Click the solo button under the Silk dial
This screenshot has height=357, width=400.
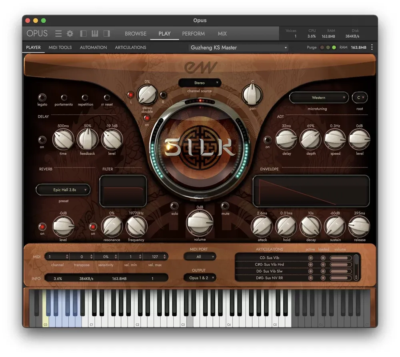point(174,206)
